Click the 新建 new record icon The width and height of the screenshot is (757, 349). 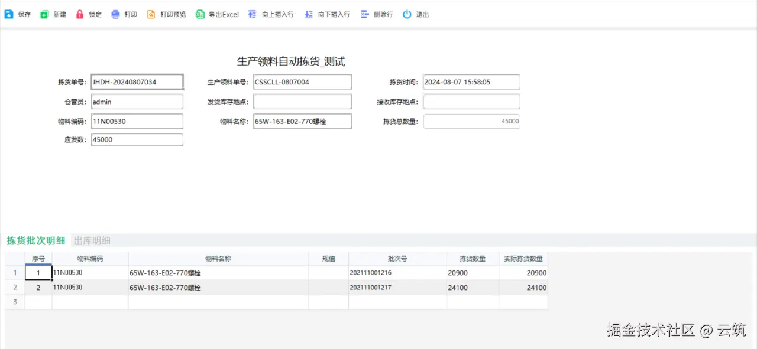point(44,15)
